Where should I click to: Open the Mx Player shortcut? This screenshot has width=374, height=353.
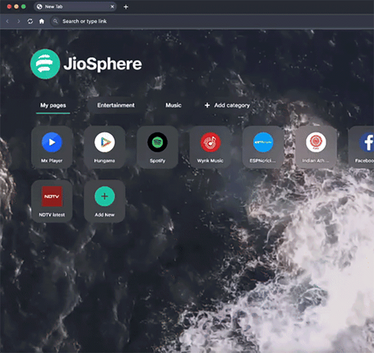(52, 147)
